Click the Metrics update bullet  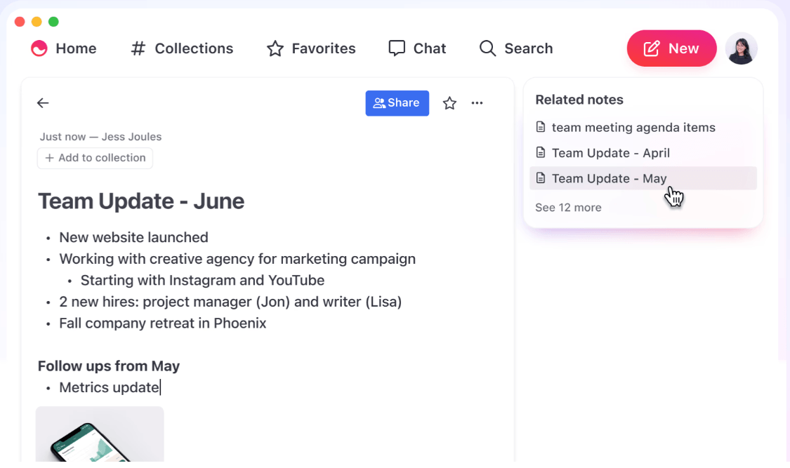(110, 387)
